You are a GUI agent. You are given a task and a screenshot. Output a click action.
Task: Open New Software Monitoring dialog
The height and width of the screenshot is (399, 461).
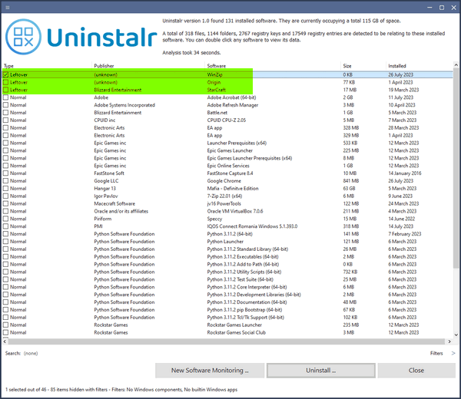[x=210, y=371]
